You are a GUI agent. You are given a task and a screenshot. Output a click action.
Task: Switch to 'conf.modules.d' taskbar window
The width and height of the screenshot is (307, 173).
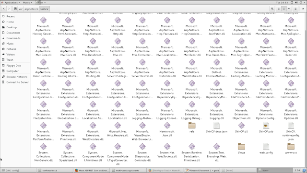click(55, 171)
